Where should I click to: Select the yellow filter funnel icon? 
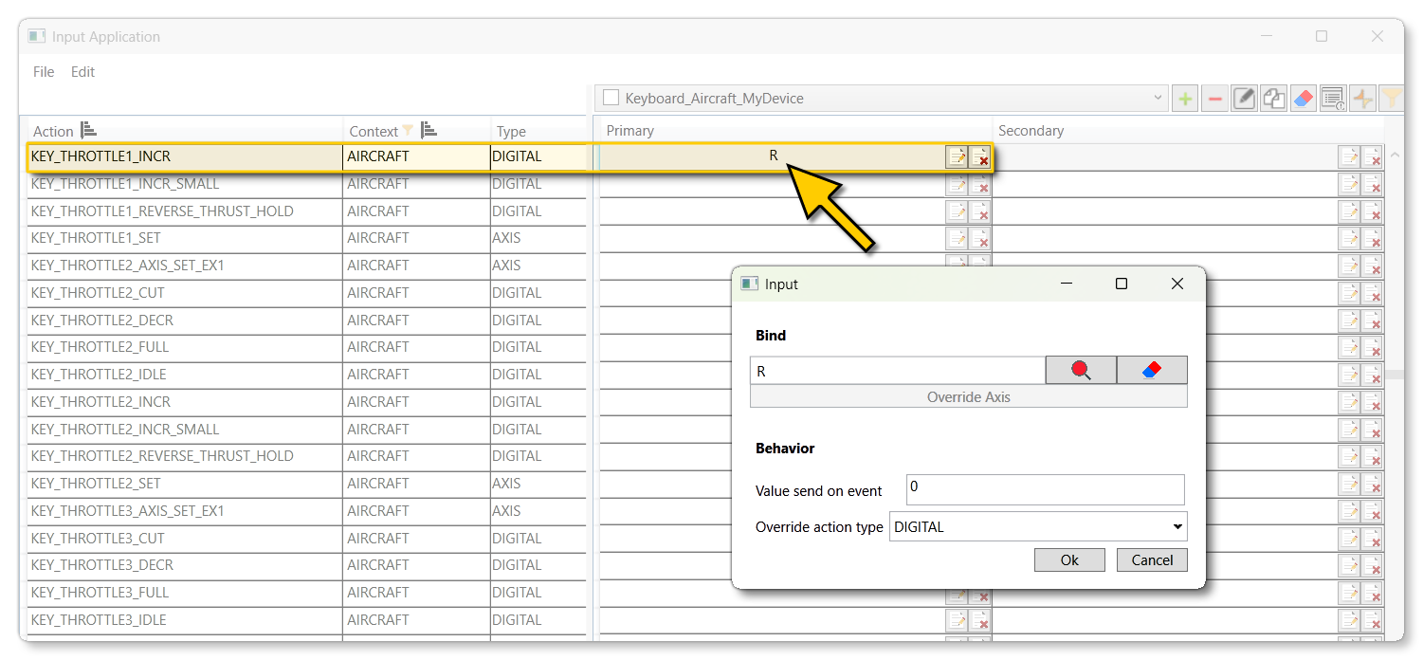1391,98
